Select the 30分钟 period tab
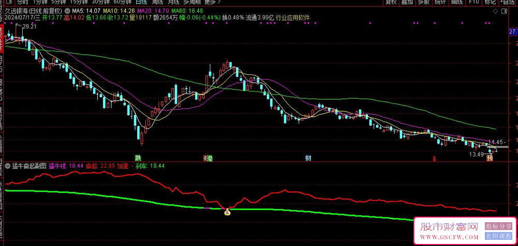 point(100,2)
